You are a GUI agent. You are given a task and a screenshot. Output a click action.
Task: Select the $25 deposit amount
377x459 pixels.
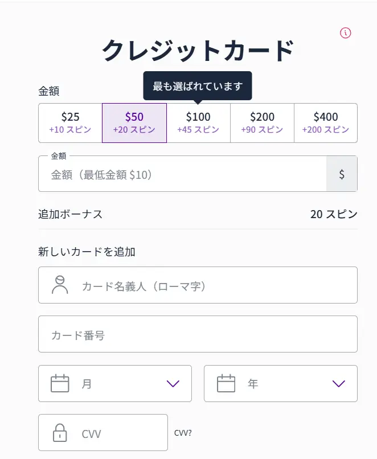71,122
